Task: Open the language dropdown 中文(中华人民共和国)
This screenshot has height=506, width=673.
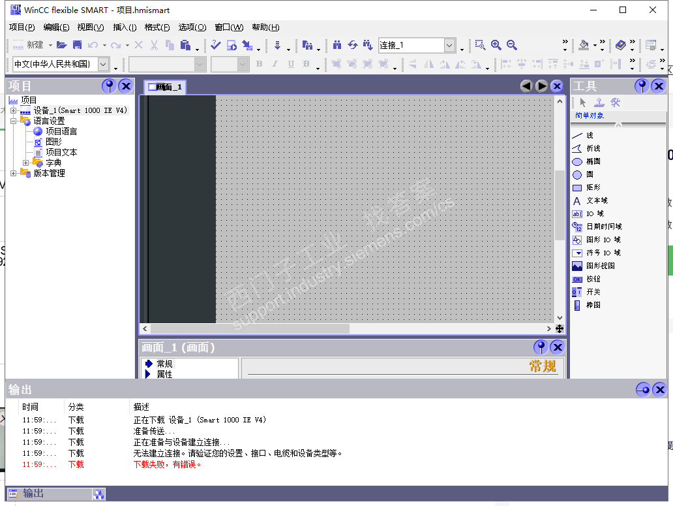Action: pyautogui.click(x=103, y=65)
